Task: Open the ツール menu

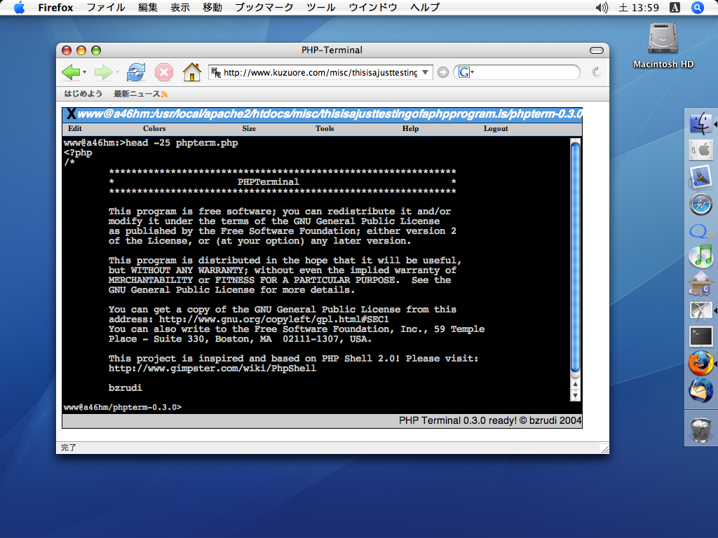Action: click(x=320, y=7)
